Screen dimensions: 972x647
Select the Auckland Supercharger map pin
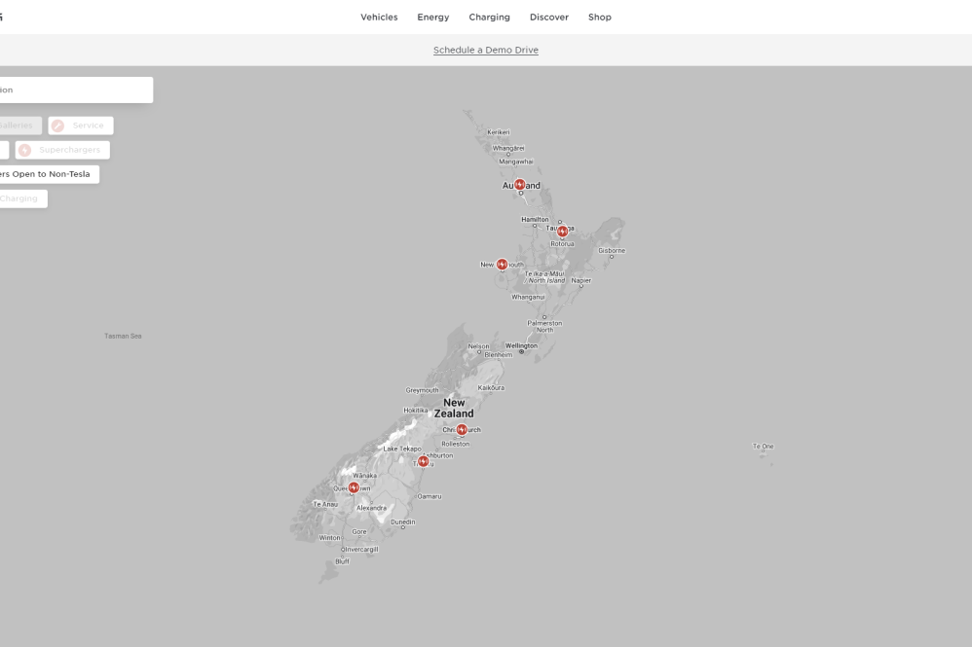point(520,184)
